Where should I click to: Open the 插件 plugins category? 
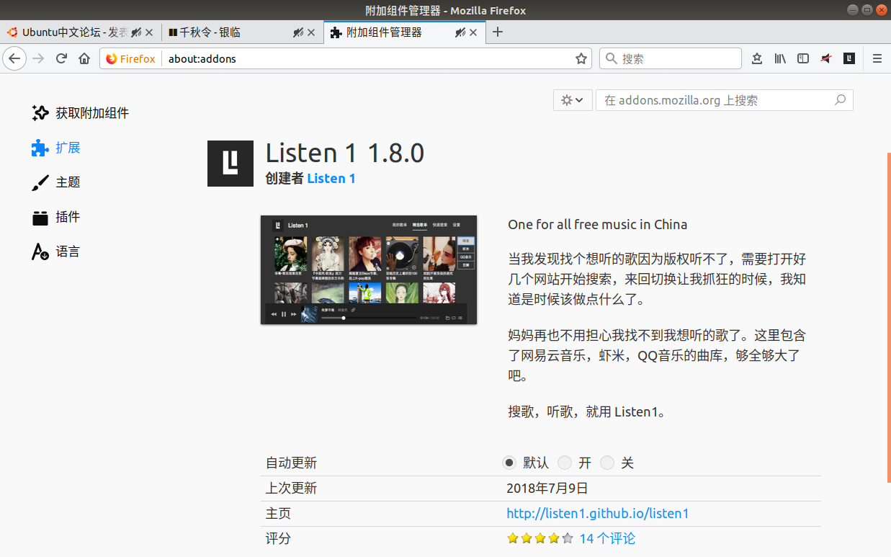(56, 217)
